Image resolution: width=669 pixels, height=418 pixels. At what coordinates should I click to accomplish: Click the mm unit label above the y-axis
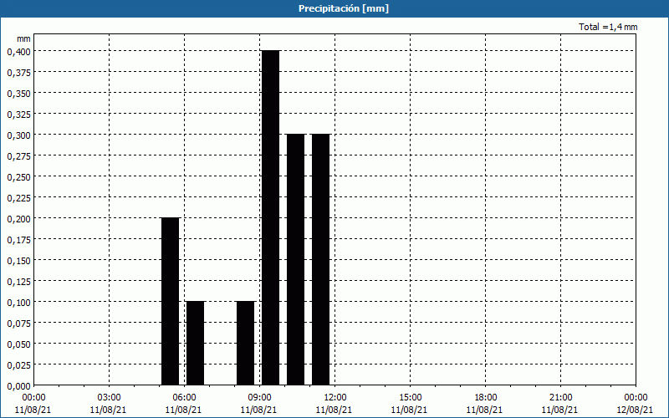23,38
